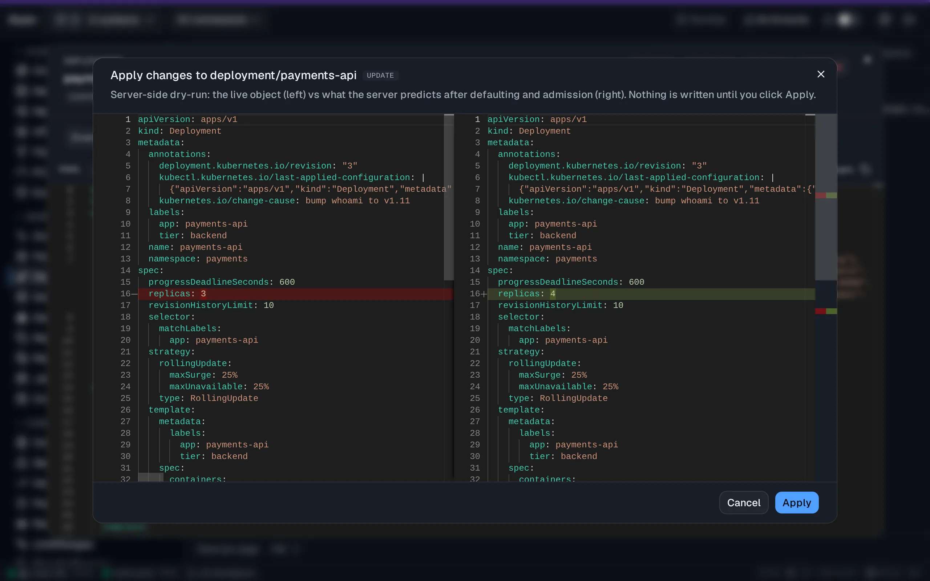Click 'namespace: payments' in the left pane
Screen dimensions: 930x581
click(198, 259)
